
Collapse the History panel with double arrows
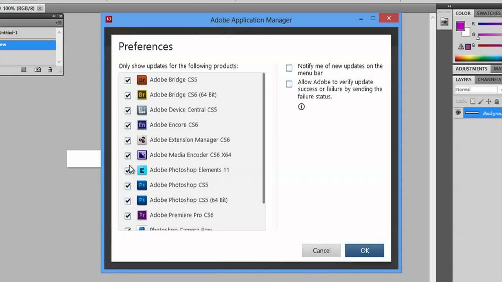(54, 16)
